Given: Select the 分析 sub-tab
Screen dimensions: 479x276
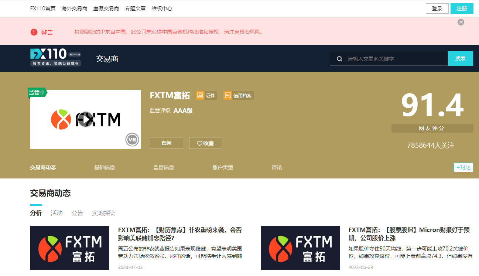Looking at the screenshot, I should [x=36, y=213].
